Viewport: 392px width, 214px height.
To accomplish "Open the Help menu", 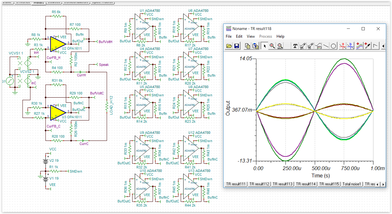I will pos(280,36).
